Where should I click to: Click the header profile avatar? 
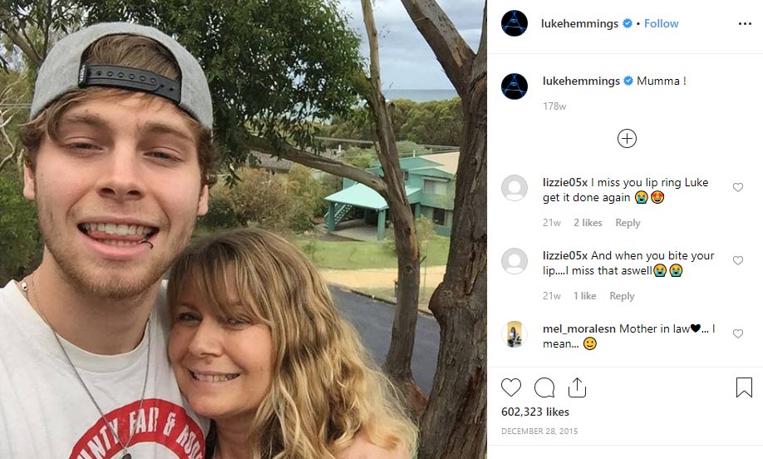[514, 23]
